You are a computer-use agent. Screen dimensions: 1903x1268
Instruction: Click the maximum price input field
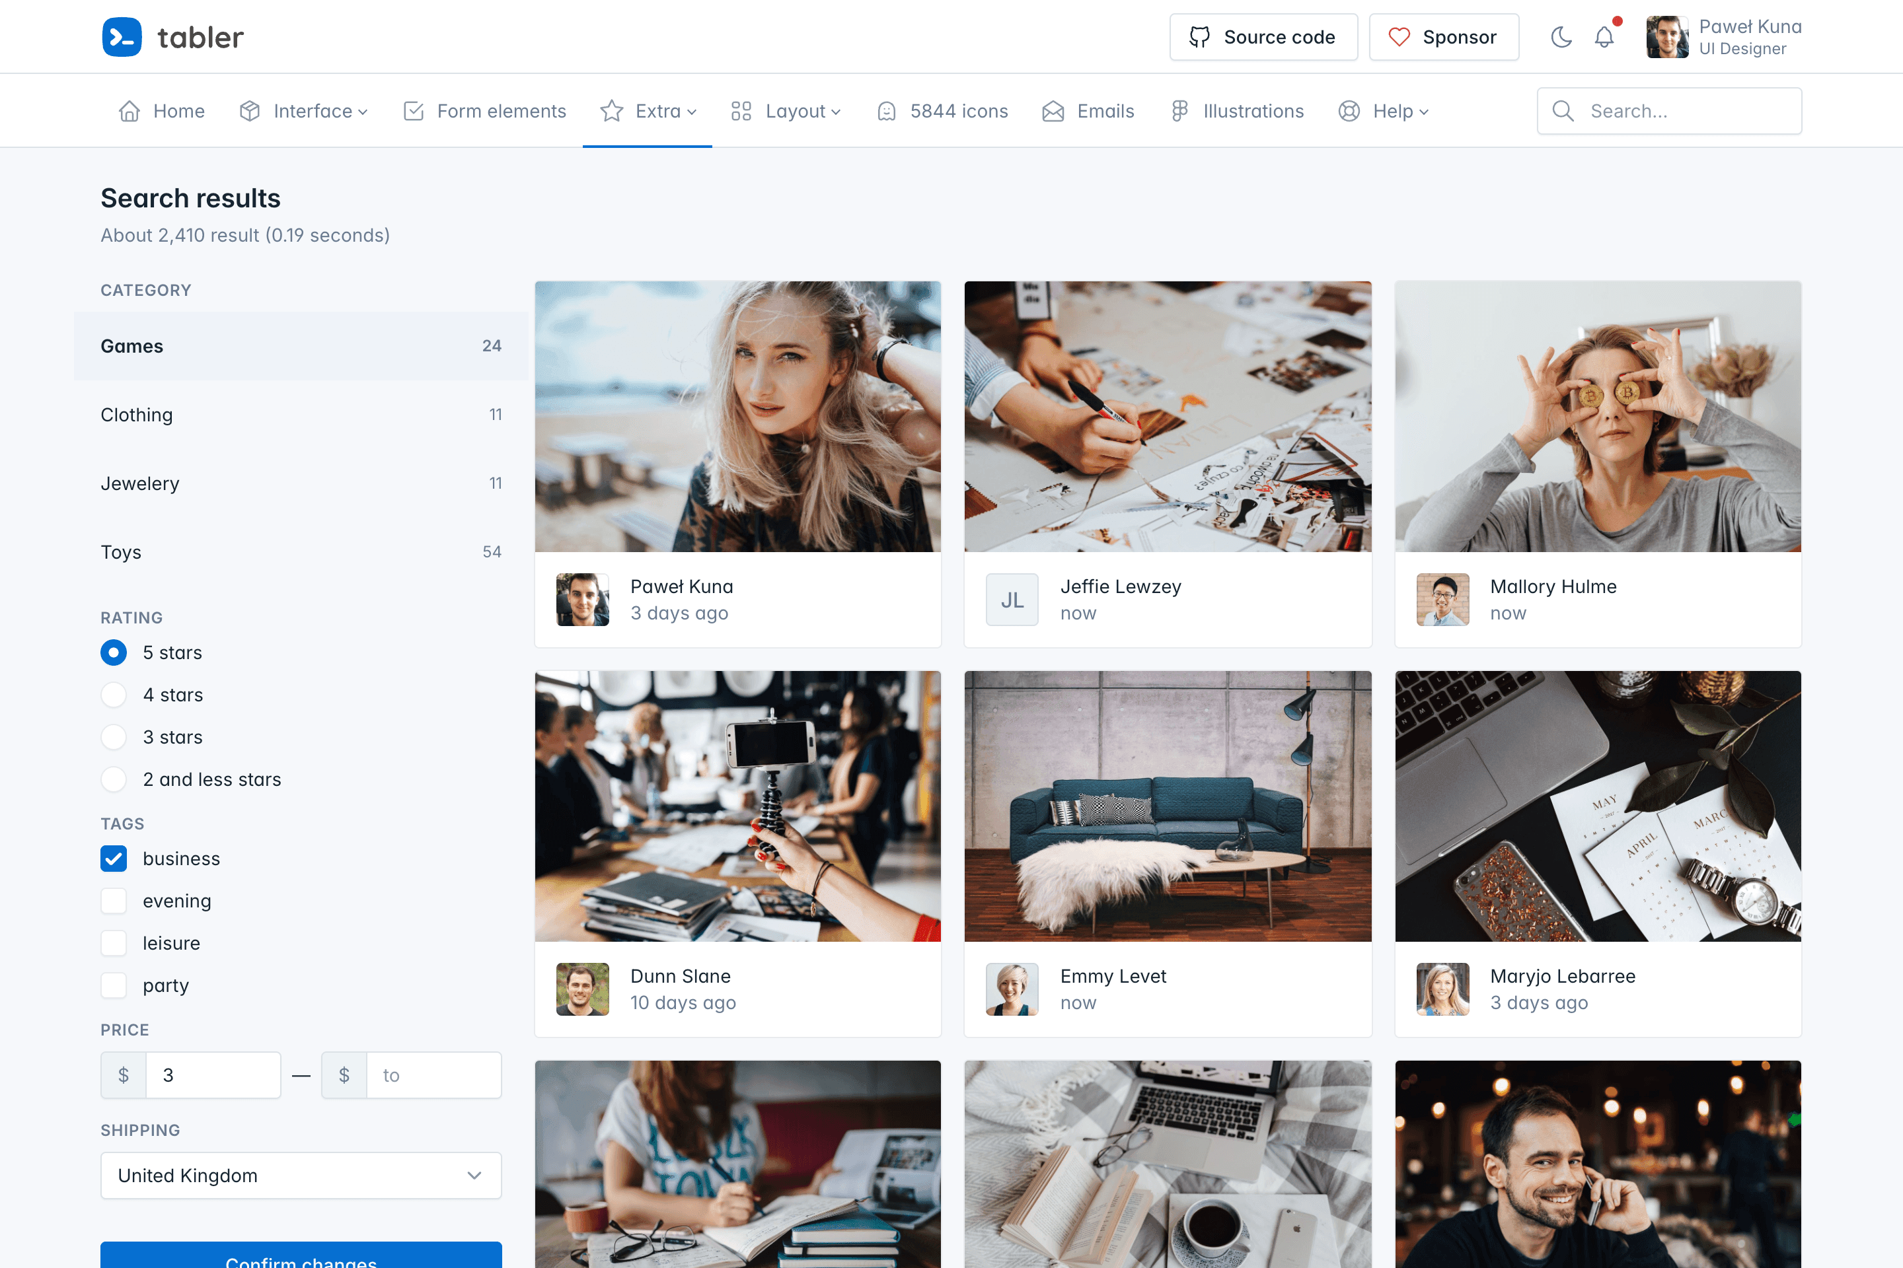[x=433, y=1074]
